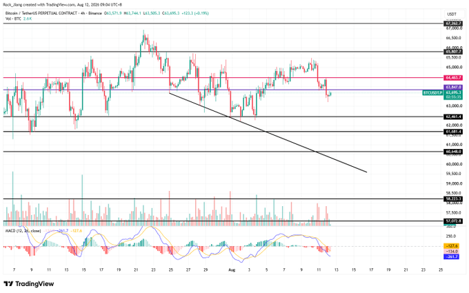Click the 63,000.0 tick on the price axis

click(454, 106)
